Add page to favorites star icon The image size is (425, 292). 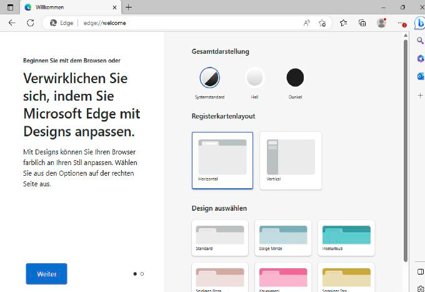[322, 23]
